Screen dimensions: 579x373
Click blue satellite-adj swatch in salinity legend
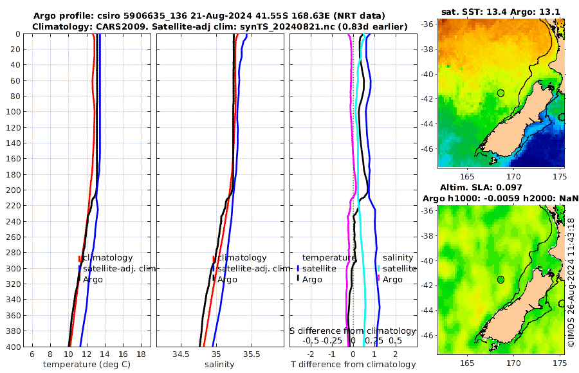(214, 268)
